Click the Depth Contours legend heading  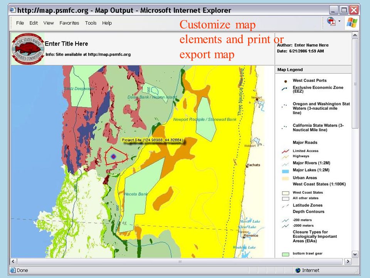(308, 212)
